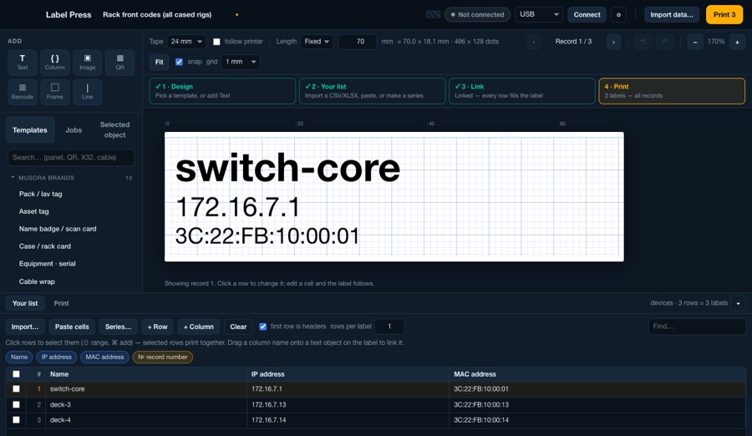Viewport: 752px width, 436px height.
Task: Add a QR code object
Action: [x=119, y=63]
